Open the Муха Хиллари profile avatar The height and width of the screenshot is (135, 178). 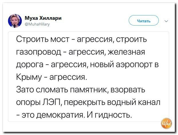coord(15,21)
